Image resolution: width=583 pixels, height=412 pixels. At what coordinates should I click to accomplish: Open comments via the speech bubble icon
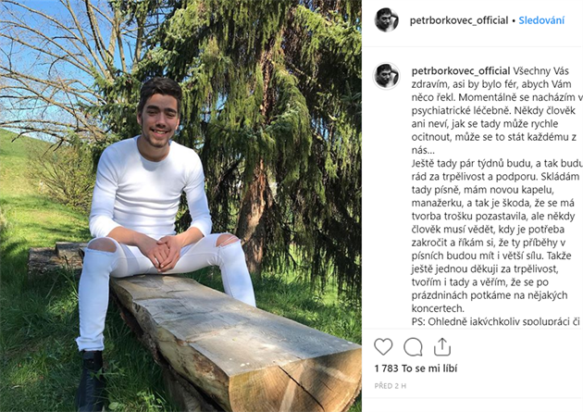tap(413, 347)
